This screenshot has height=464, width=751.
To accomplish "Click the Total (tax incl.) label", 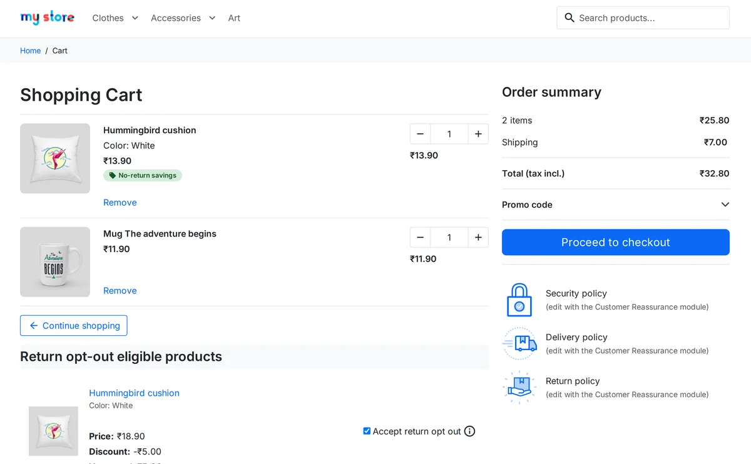I will click(x=533, y=173).
